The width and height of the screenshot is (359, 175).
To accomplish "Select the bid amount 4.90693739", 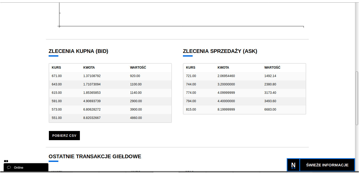I will tap(92, 101).
